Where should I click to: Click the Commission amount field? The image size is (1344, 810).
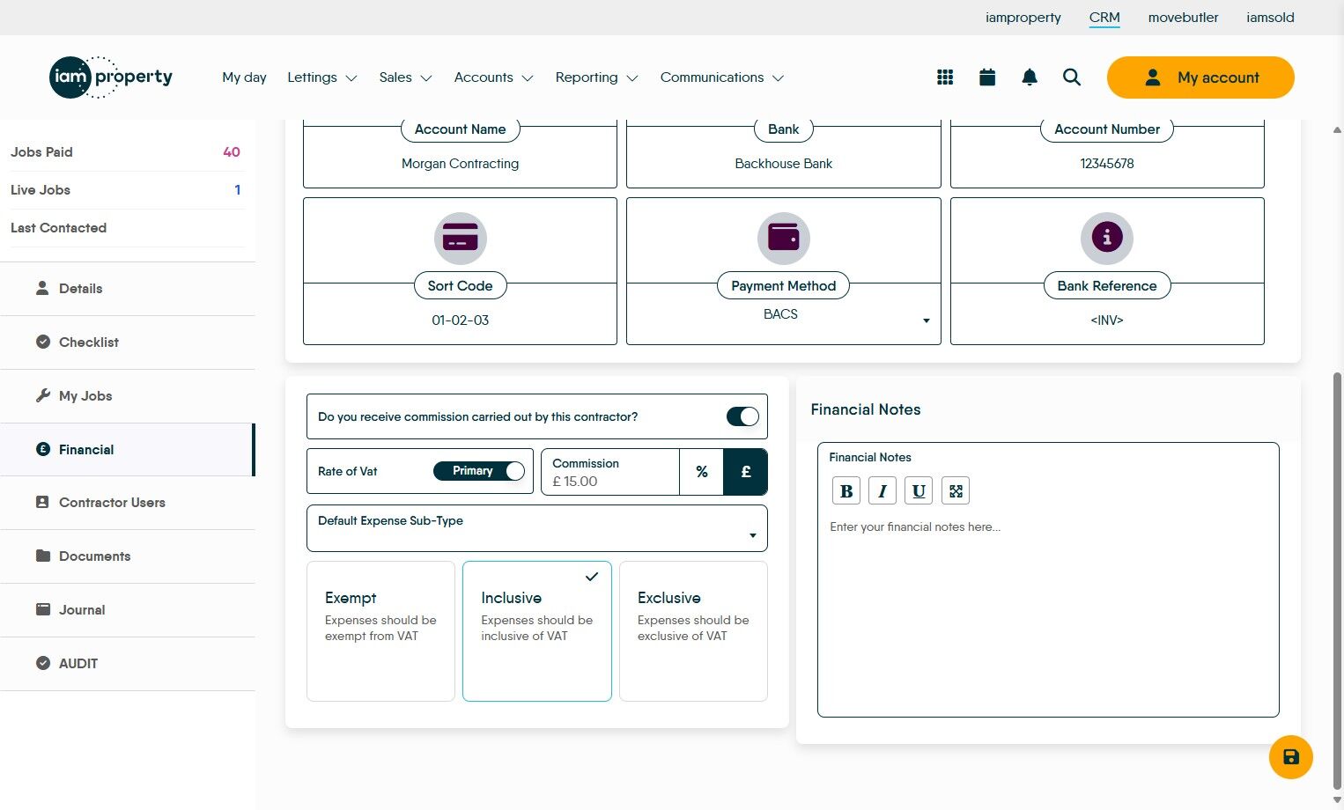[610, 472]
